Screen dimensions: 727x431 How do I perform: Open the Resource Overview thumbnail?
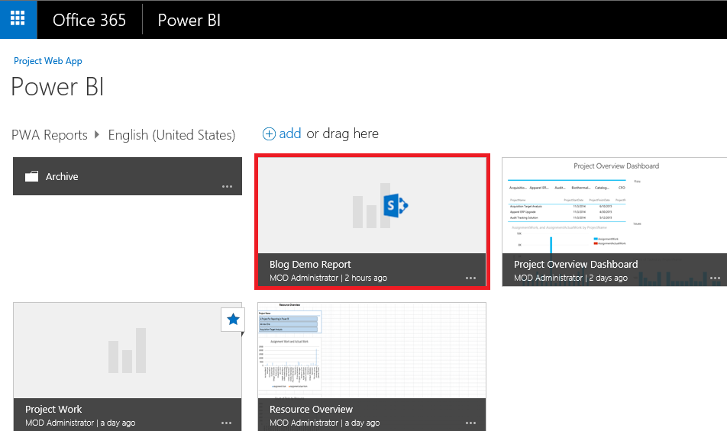(x=372, y=350)
